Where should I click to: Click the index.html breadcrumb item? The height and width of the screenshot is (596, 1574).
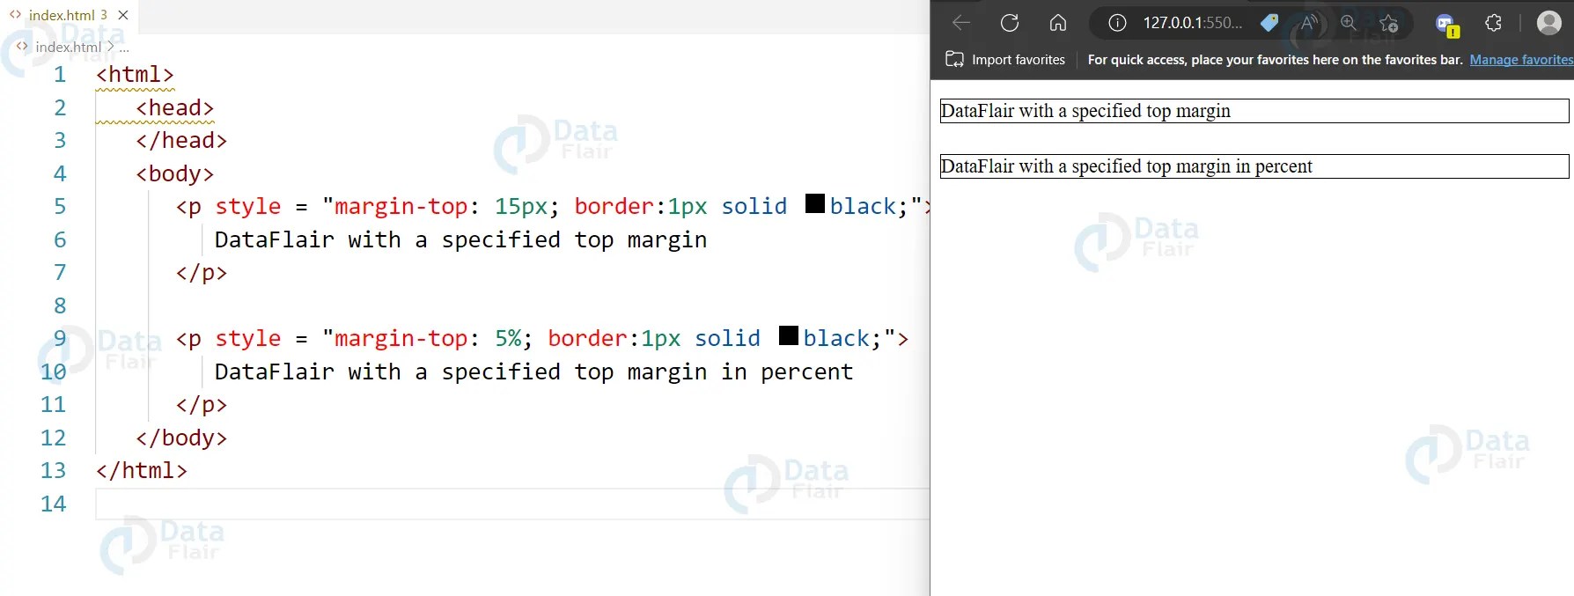(x=69, y=47)
